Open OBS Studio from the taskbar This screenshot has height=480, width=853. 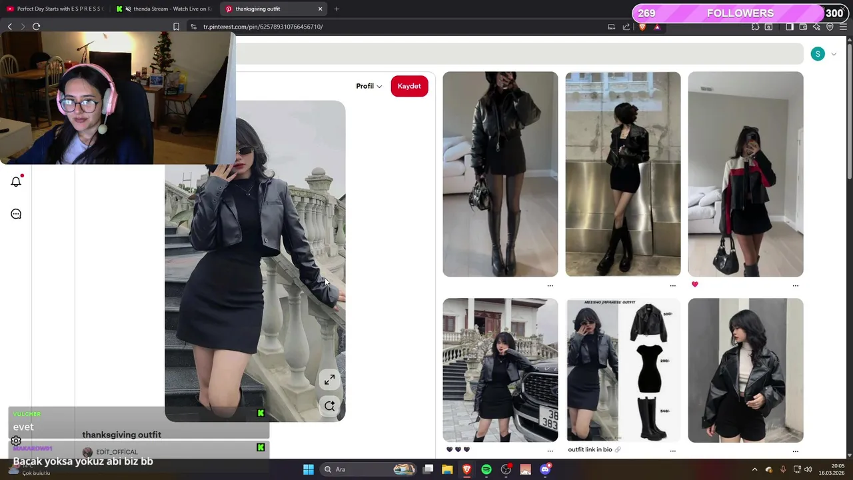(x=506, y=469)
